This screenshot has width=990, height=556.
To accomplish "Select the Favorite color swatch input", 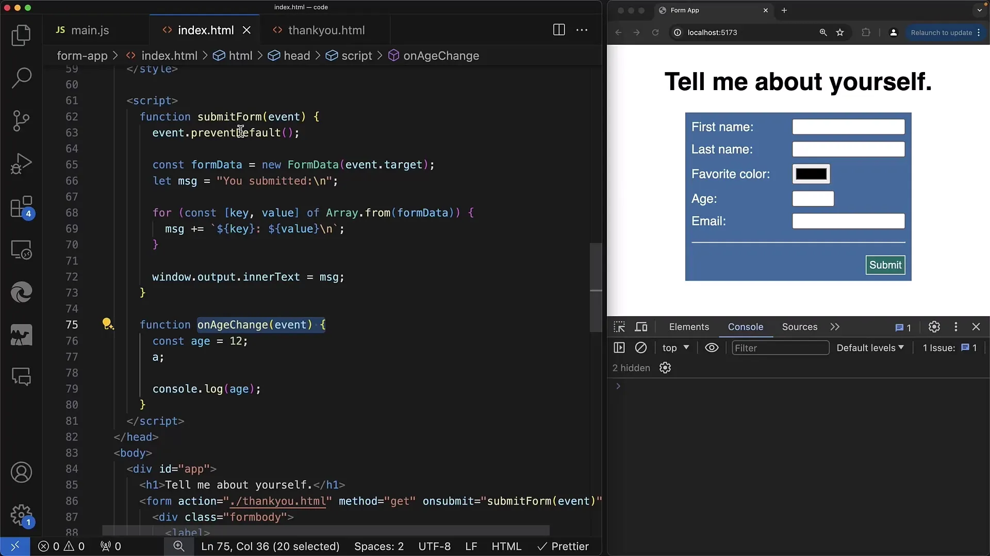I will point(811,173).
